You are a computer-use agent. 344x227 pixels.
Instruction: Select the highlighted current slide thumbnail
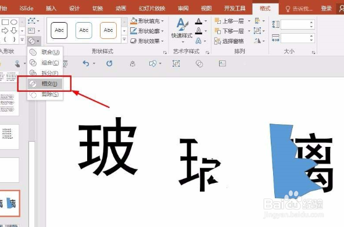pos(10,204)
